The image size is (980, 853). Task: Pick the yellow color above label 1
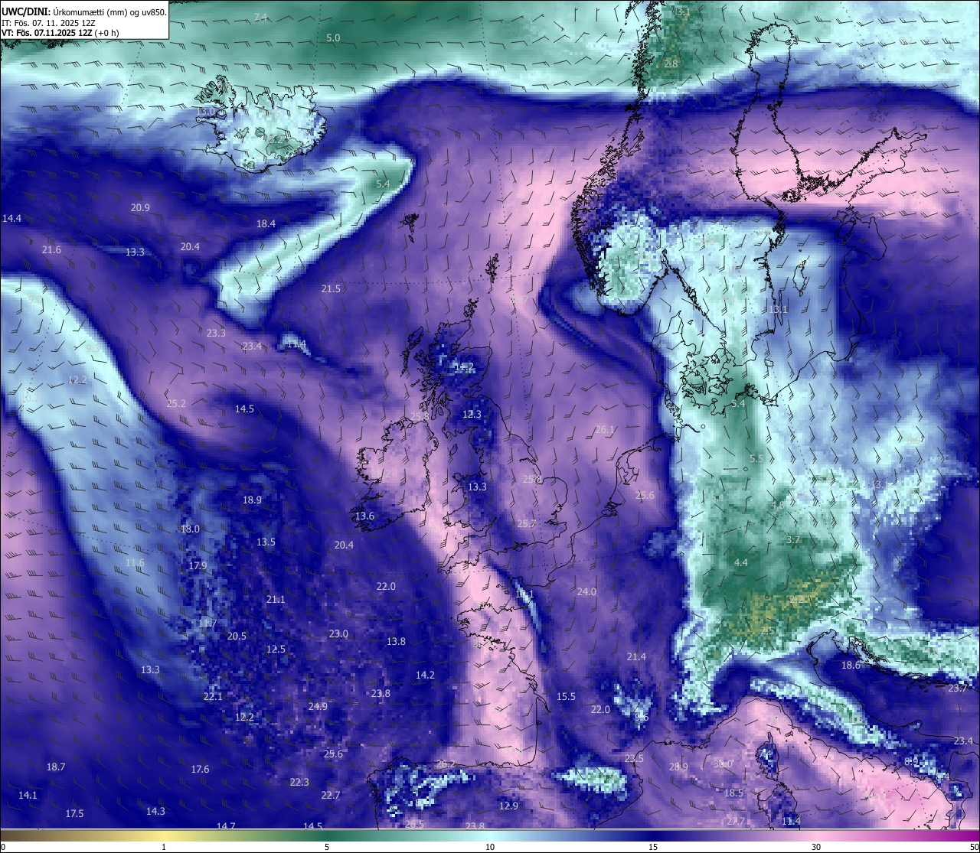click(164, 835)
